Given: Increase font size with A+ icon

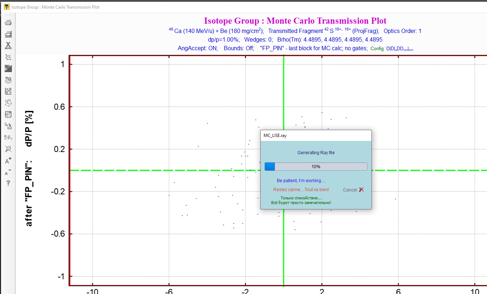Looking at the screenshot, I should click(8, 161).
